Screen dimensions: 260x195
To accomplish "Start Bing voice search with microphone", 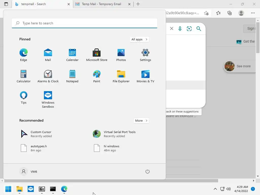I will 180,29.
